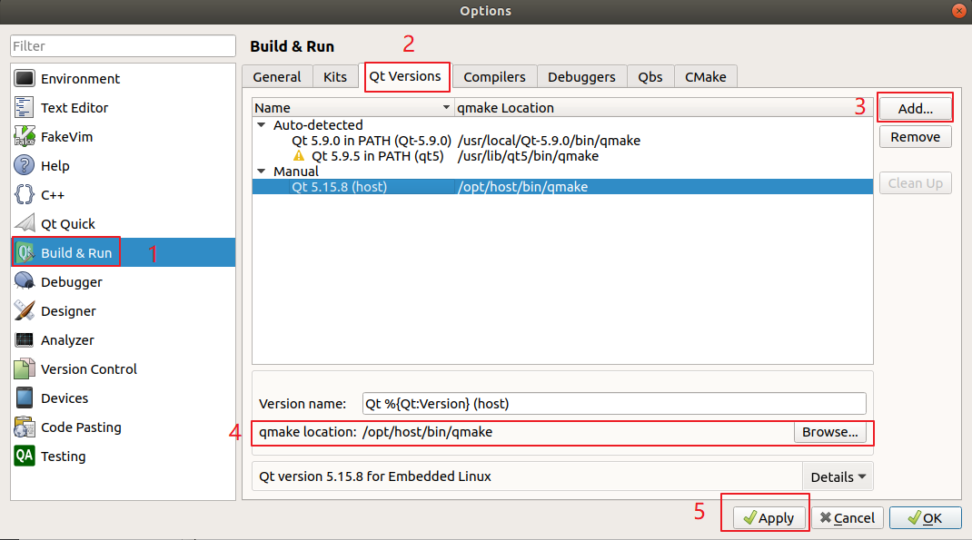Click the Text Editor category label
Viewport: 972px width, 540px height.
[74, 108]
